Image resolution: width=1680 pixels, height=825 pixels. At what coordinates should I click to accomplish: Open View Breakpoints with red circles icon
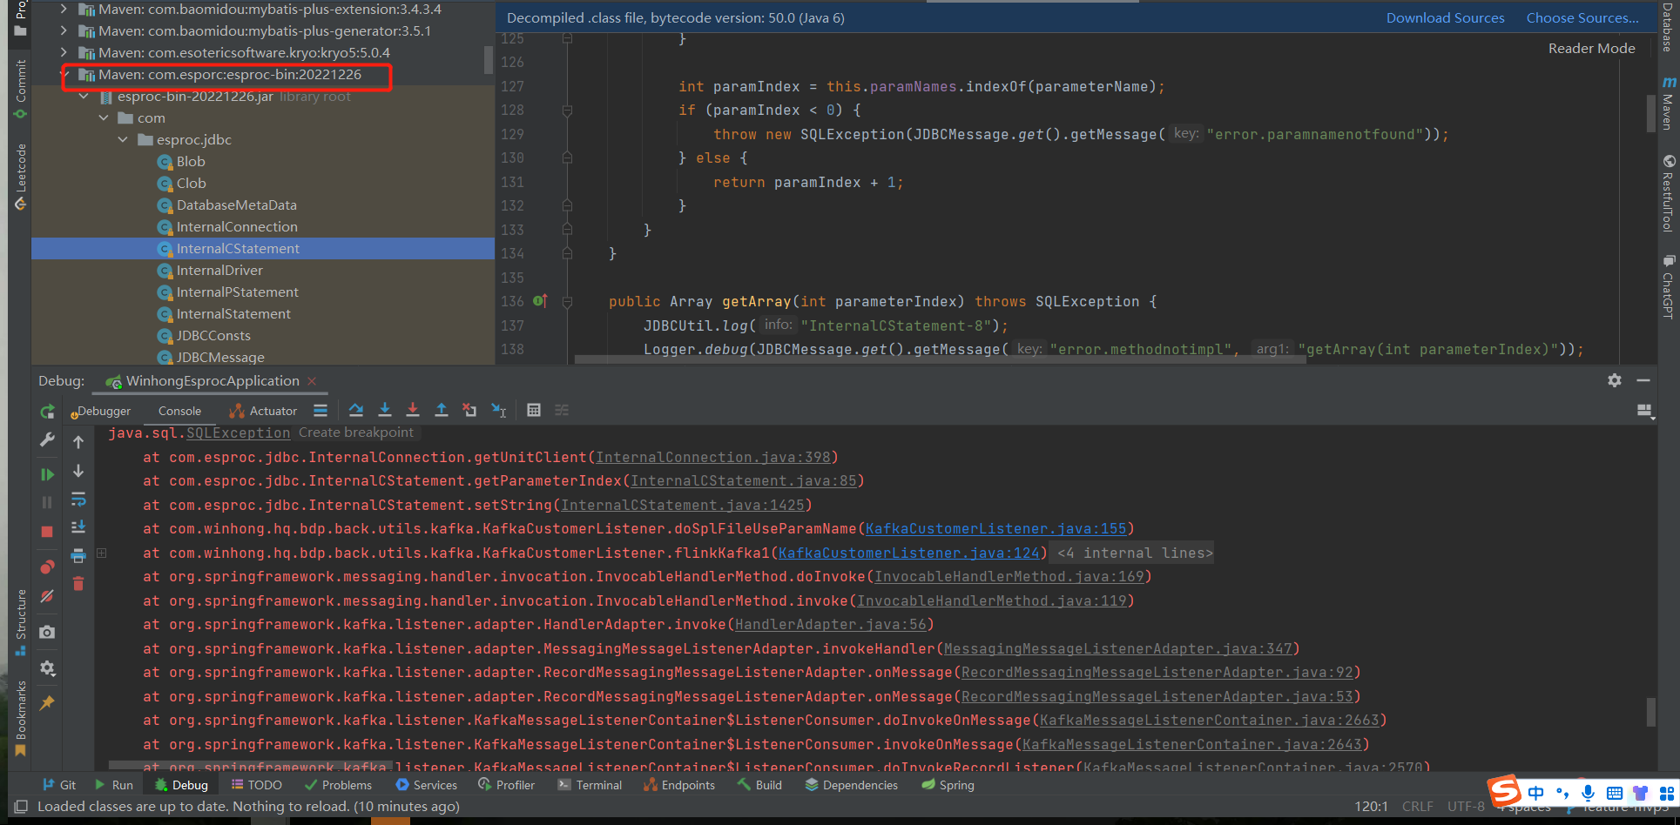pos(47,567)
